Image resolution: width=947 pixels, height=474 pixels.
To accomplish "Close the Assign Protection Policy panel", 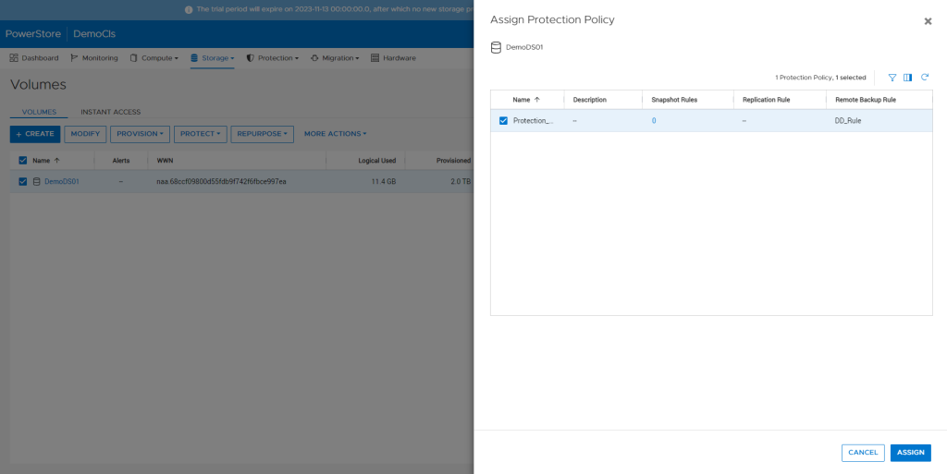I will point(928,21).
